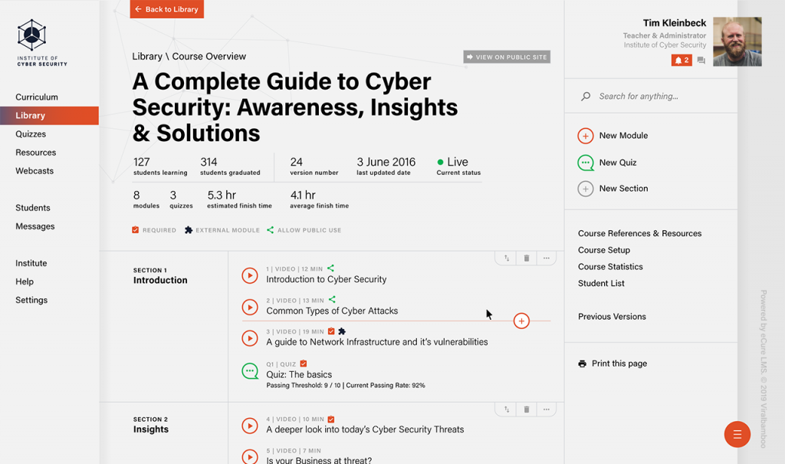The height and width of the screenshot is (464, 785).
Task: Play the Is your Business at threat video
Action: point(250,456)
